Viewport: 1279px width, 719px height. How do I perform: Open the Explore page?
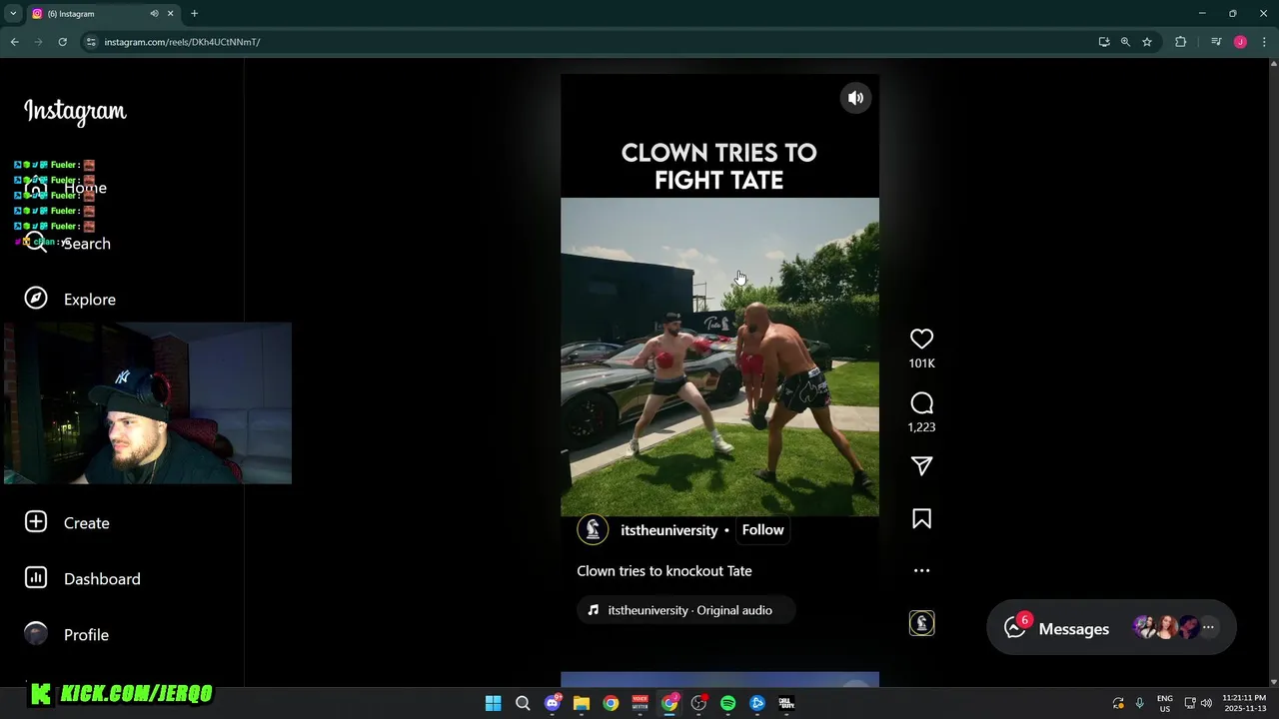[70, 299]
